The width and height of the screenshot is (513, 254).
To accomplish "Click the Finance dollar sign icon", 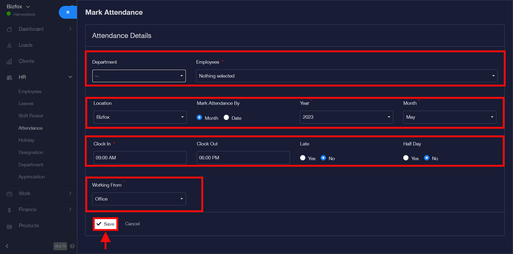I will point(9,210).
